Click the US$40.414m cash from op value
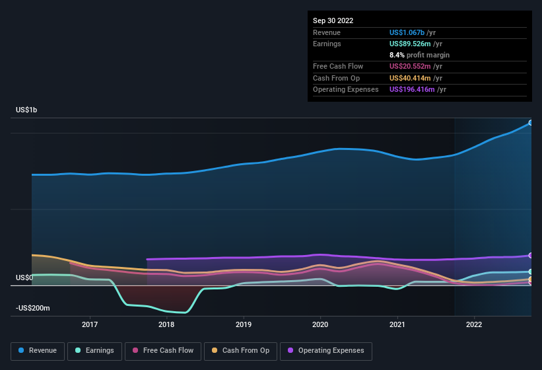 [410, 78]
